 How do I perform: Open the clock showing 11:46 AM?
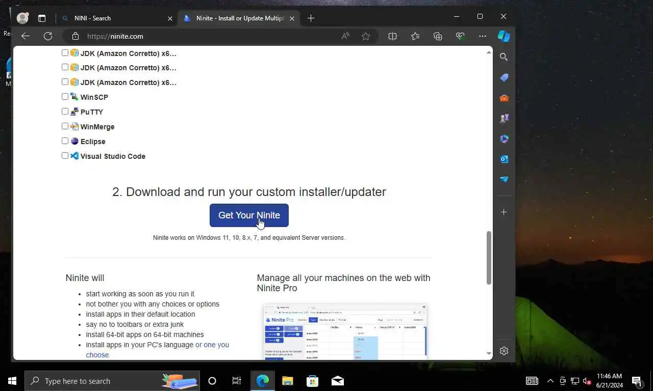609,381
